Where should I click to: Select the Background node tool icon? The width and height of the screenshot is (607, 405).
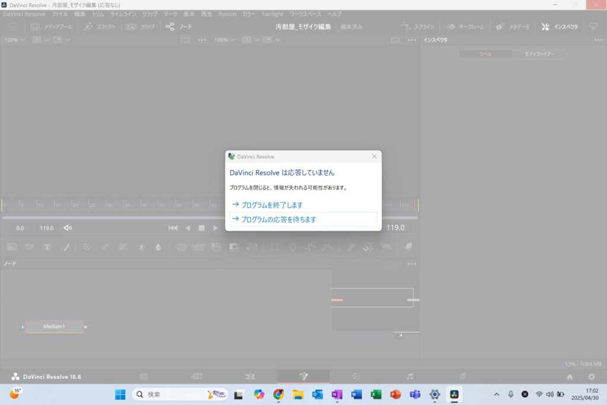pos(12,247)
